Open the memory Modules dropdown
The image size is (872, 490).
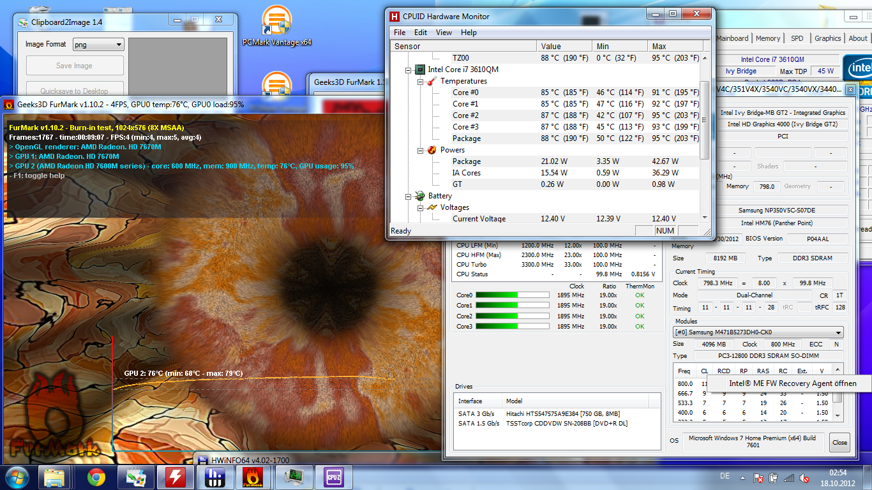pyautogui.click(x=758, y=332)
